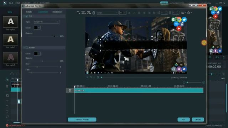Click the video track filmstrip icon
Screen dimensions: 228x128
7,86
